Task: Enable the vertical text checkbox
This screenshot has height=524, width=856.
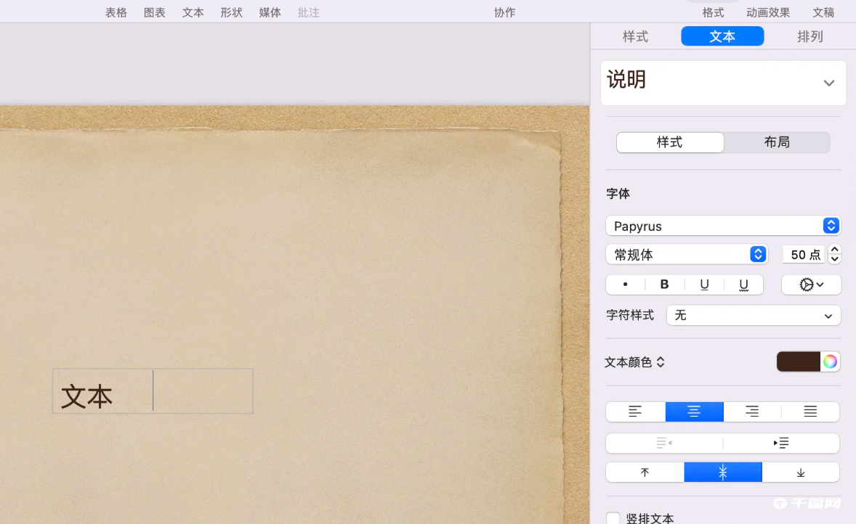Action: click(613, 517)
